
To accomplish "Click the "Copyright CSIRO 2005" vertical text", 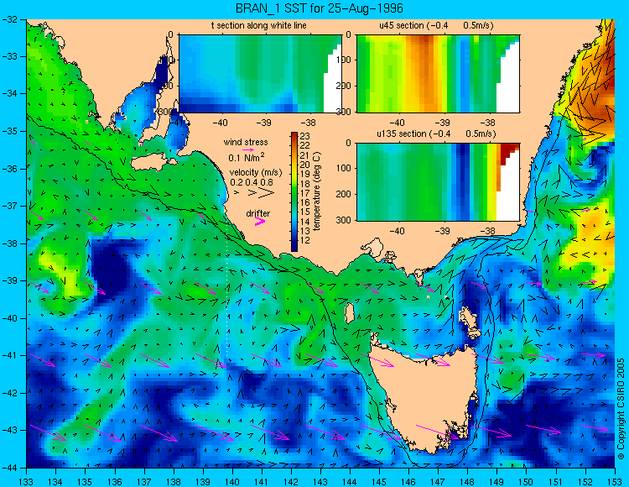I will (621, 409).
